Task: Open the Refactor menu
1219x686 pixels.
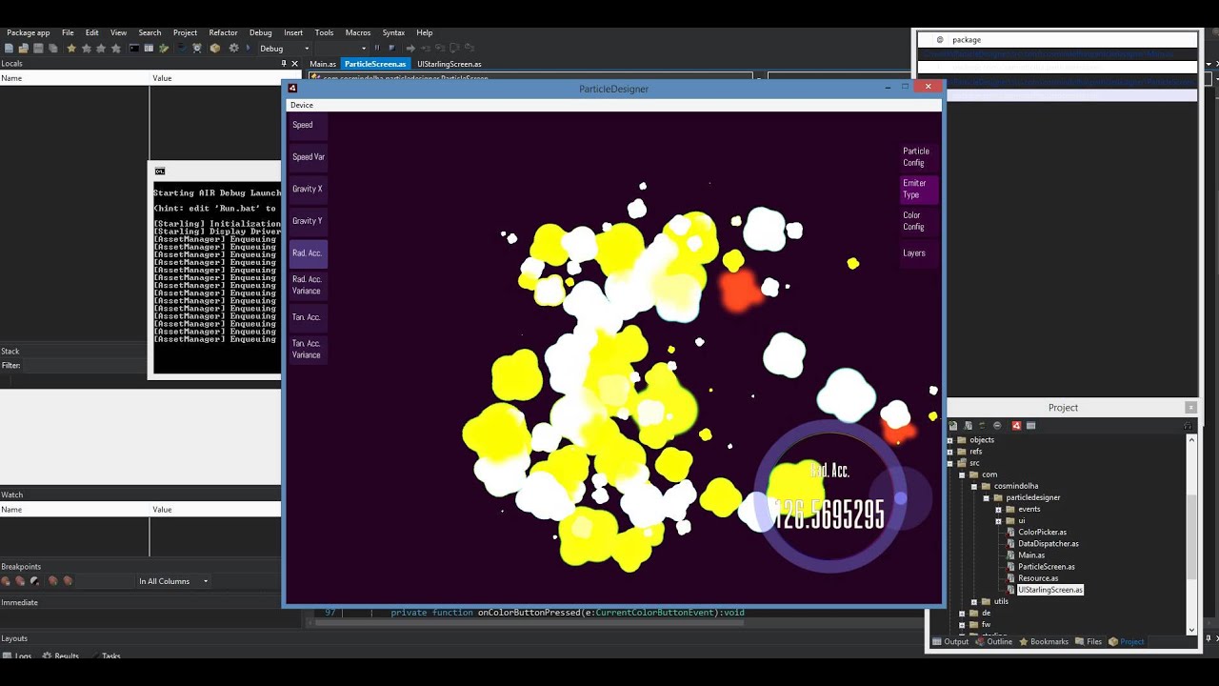Action: pos(223,32)
